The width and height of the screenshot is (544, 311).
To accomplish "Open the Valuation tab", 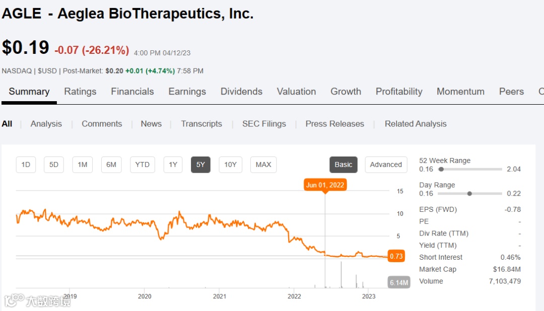I will pyautogui.click(x=296, y=92).
